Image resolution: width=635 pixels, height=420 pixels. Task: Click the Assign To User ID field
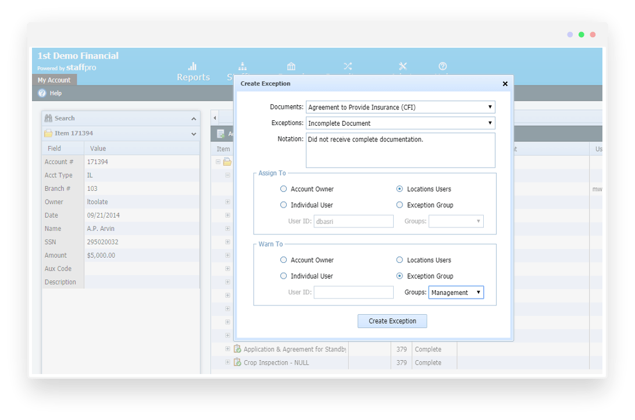(x=354, y=221)
